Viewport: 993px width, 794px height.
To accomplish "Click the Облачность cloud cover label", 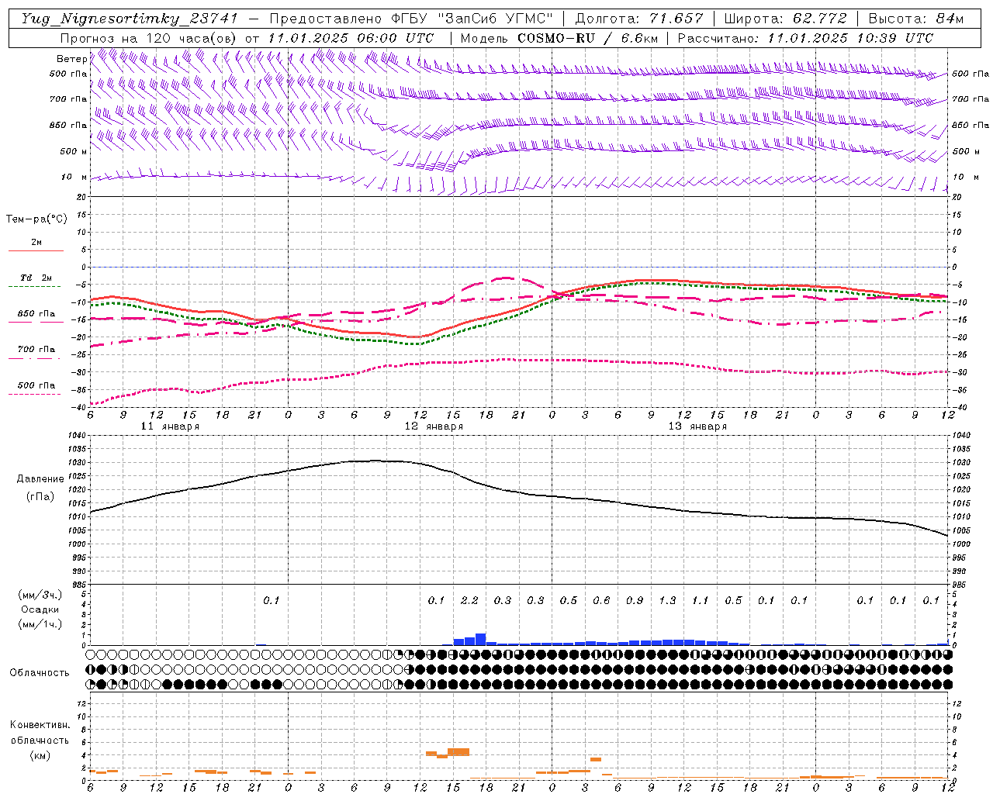I will click(x=40, y=673).
